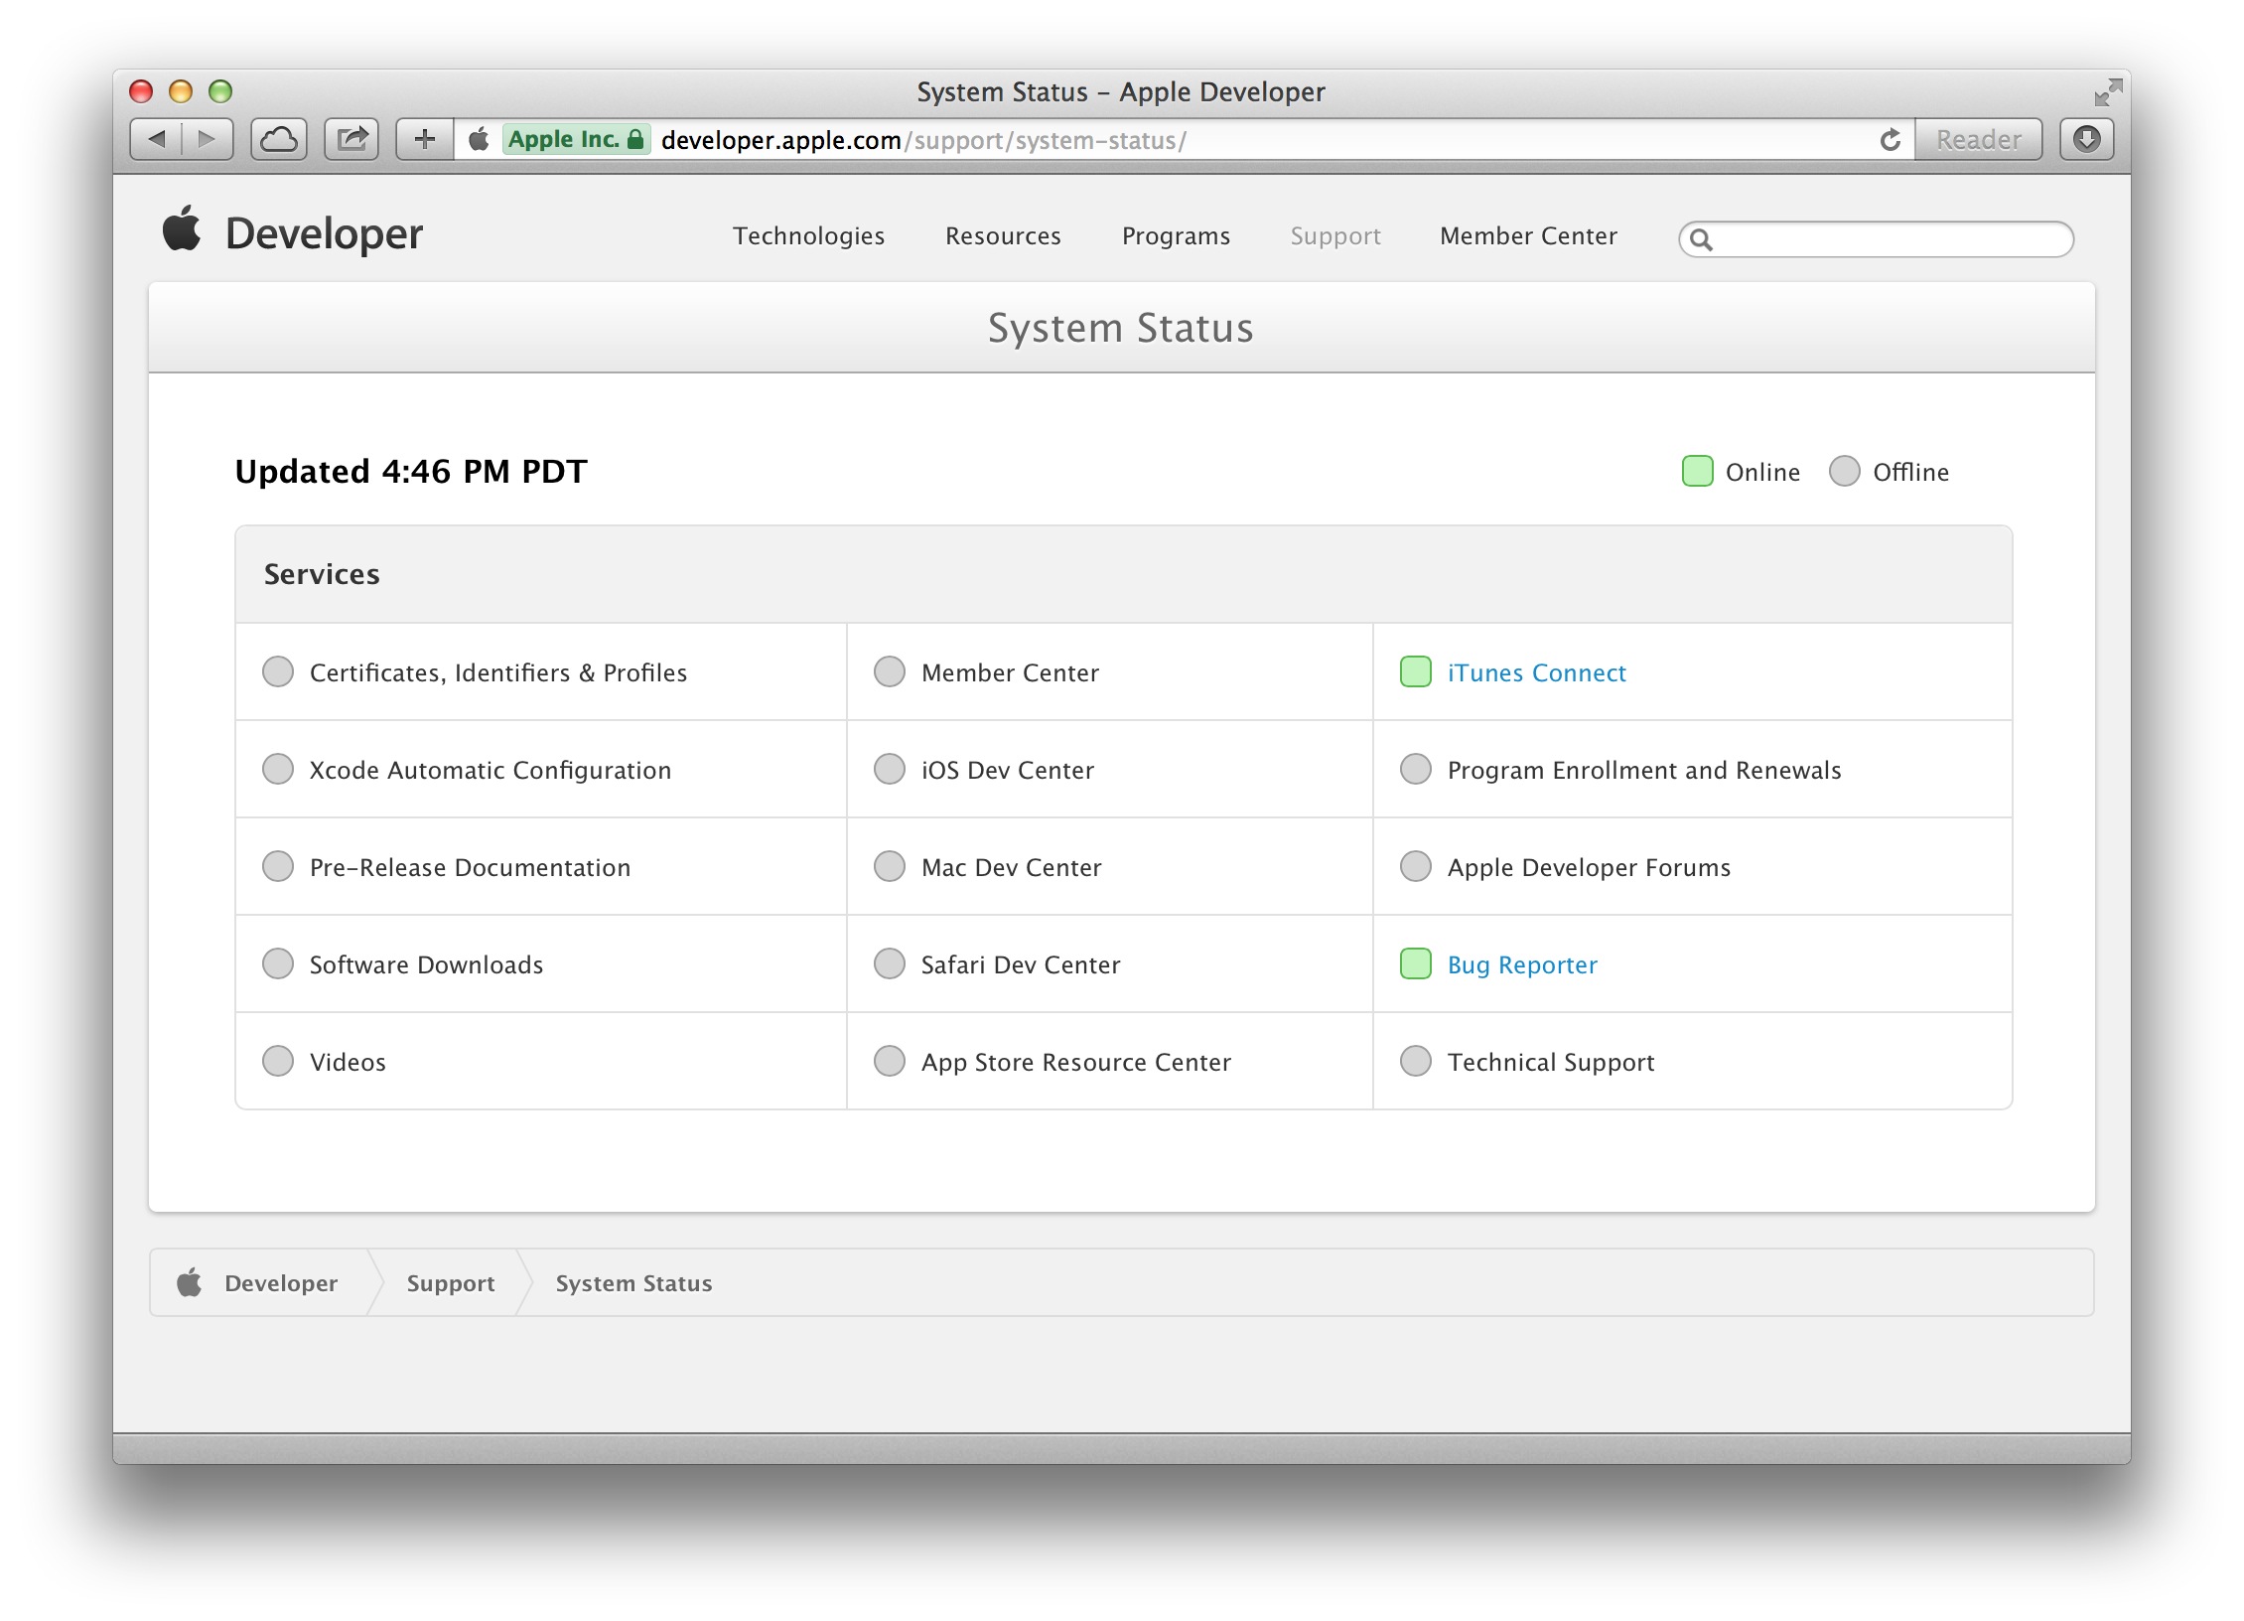
Task: Click the Safari Dev Center label
Action: (1021, 964)
